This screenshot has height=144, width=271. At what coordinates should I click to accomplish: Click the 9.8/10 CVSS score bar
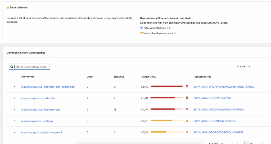coord(167,86)
